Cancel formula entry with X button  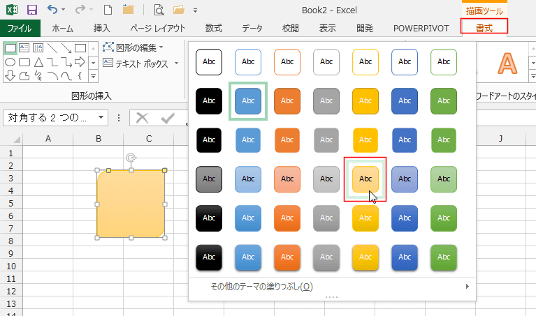pyautogui.click(x=142, y=118)
